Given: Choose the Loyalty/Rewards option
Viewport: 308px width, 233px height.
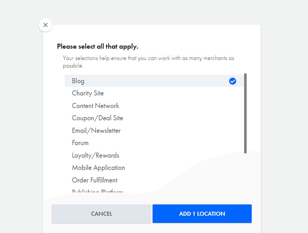Looking at the screenshot, I should [x=96, y=155].
